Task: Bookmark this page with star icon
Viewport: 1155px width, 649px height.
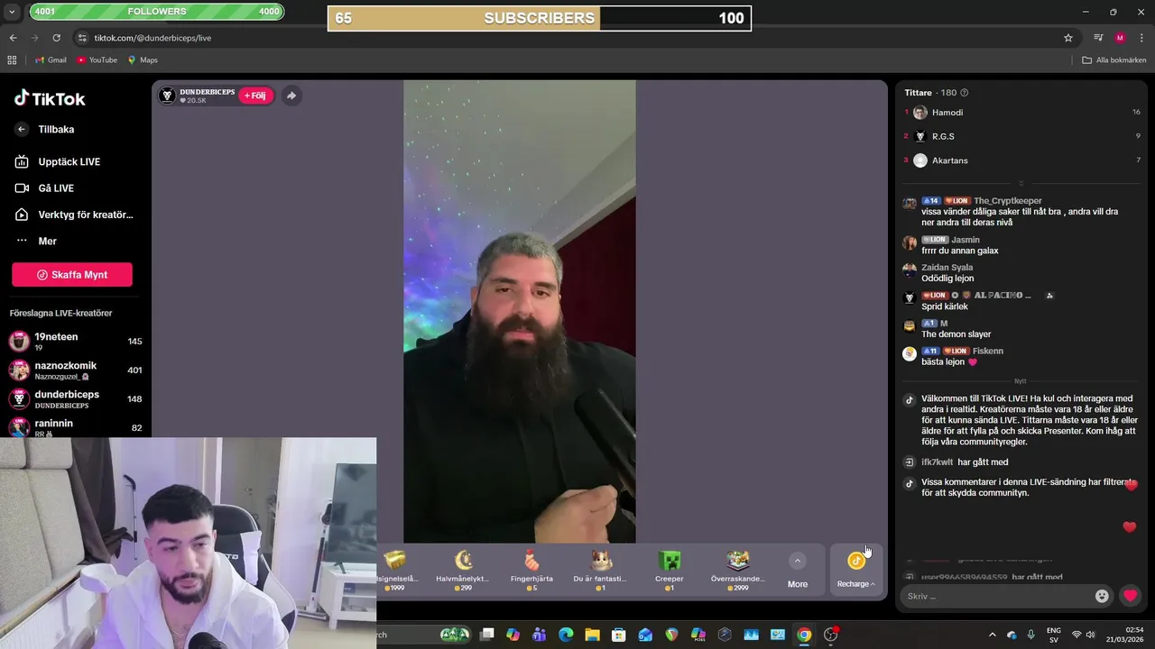Action: (1068, 38)
